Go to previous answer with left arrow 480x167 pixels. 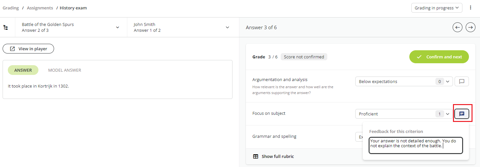(458, 28)
